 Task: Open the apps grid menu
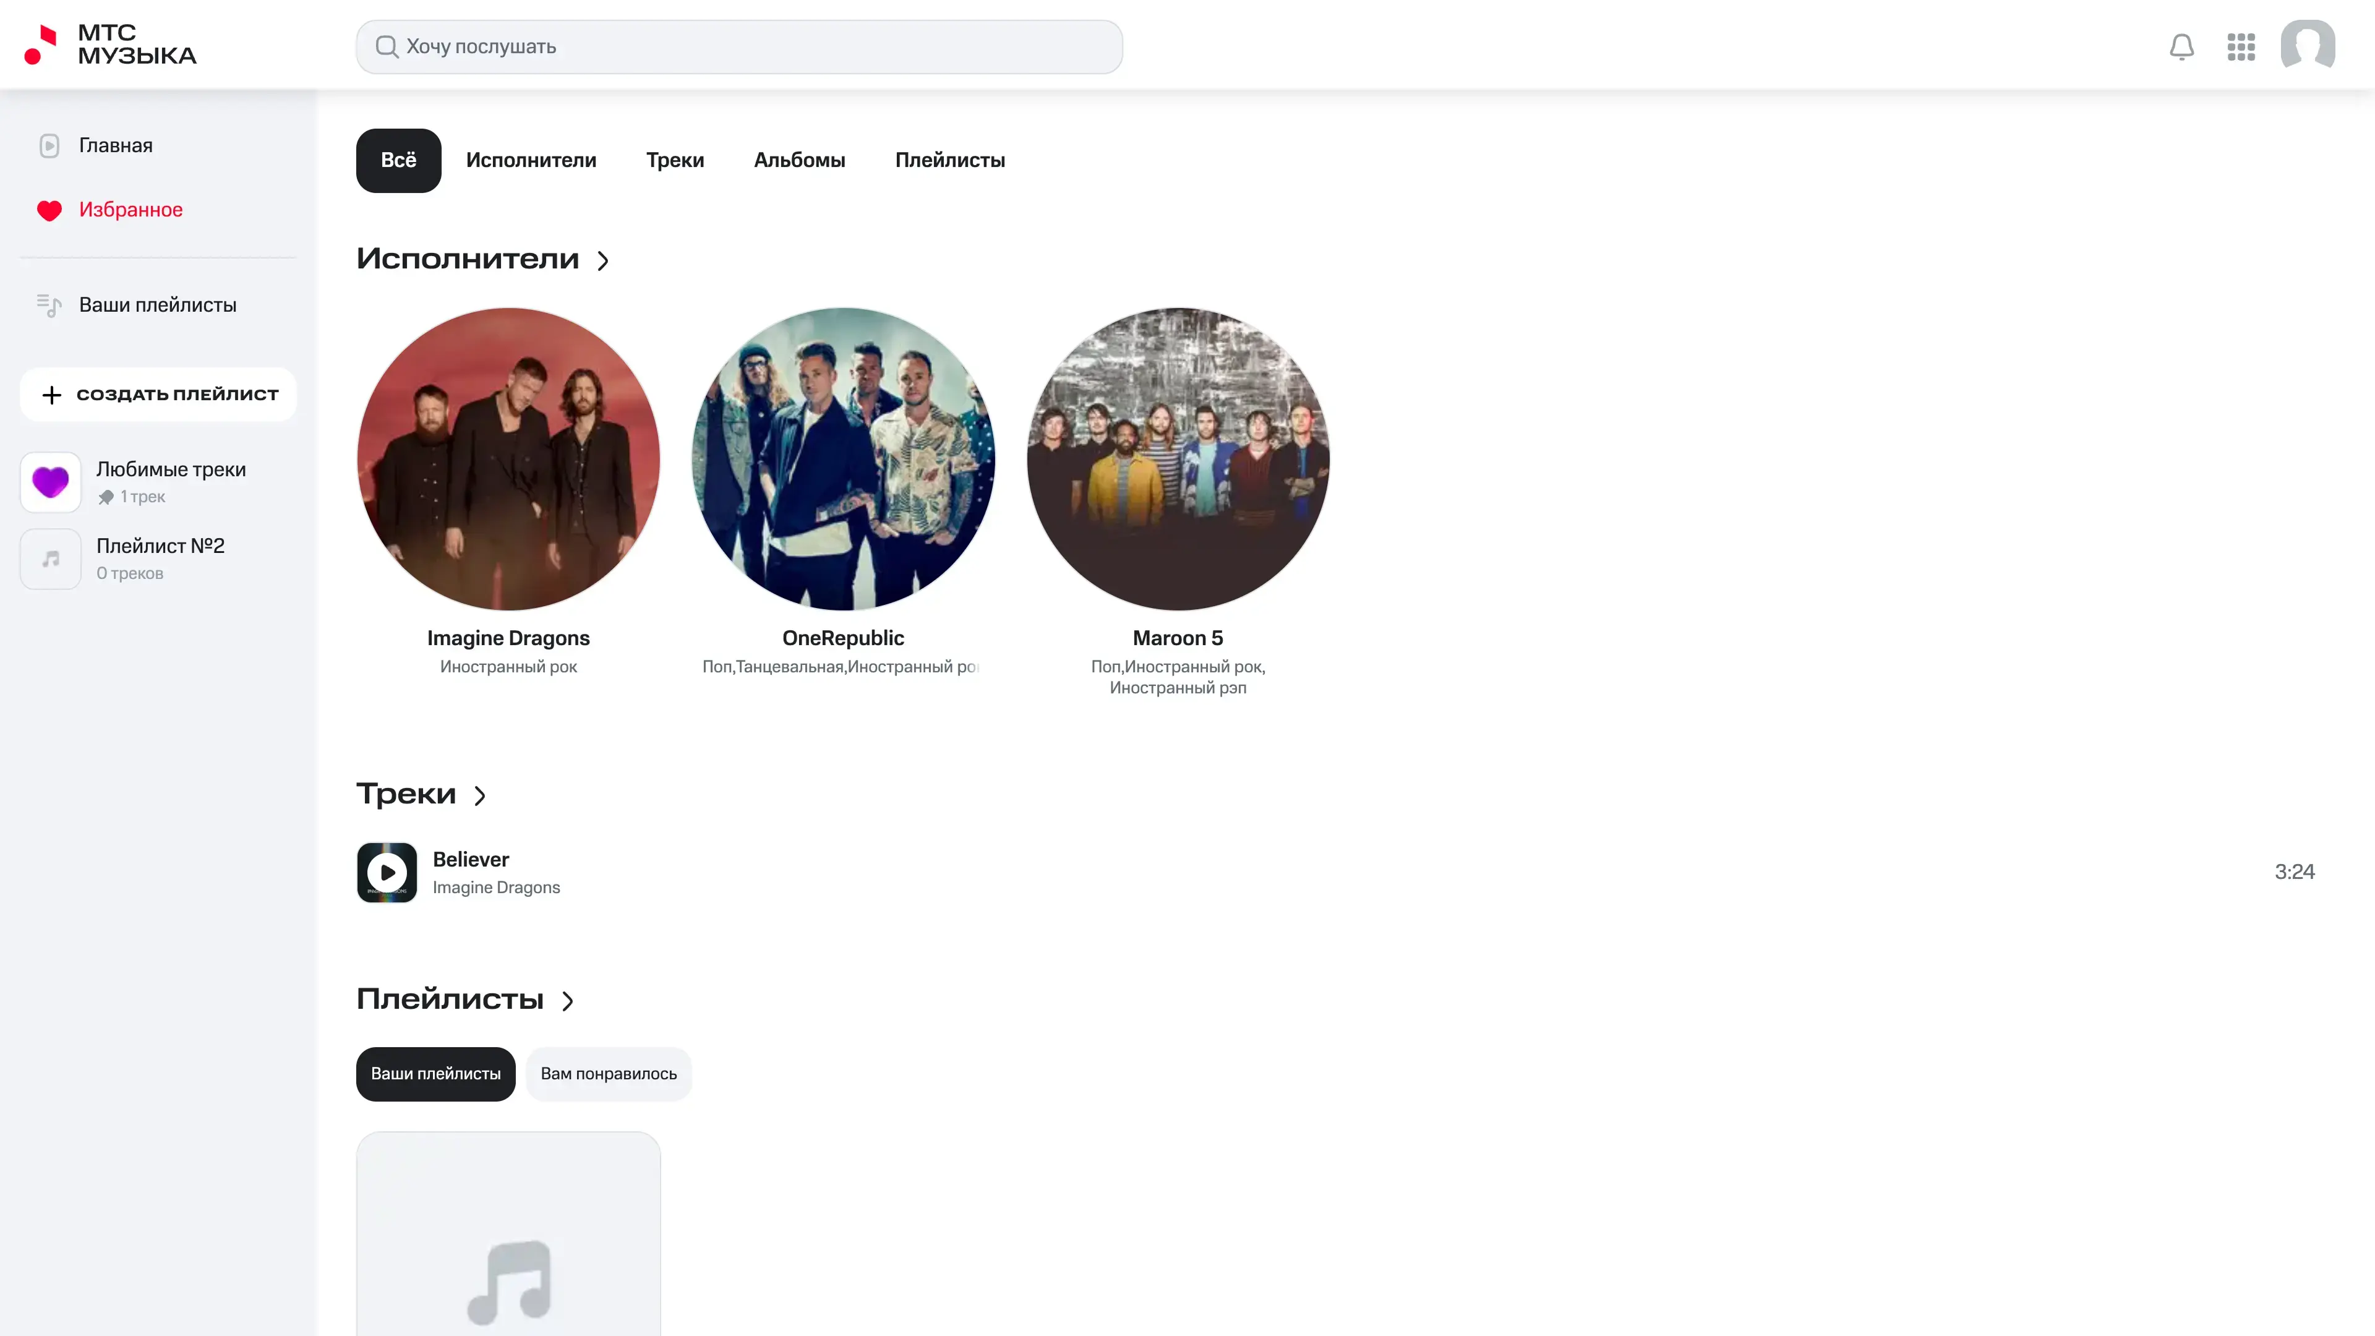(2240, 46)
